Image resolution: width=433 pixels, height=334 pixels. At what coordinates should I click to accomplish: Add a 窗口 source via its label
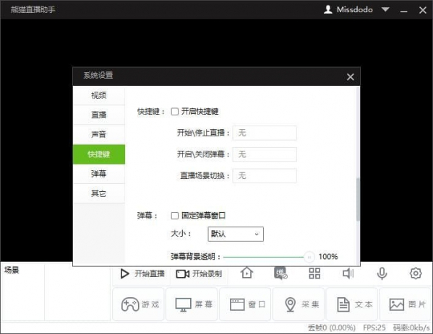(257, 304)
